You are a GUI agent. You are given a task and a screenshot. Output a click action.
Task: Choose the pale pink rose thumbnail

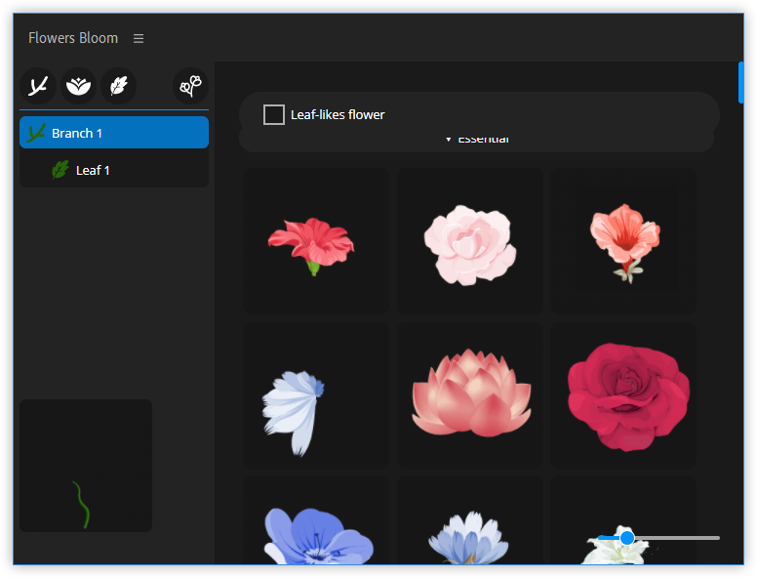coord(470,241)
